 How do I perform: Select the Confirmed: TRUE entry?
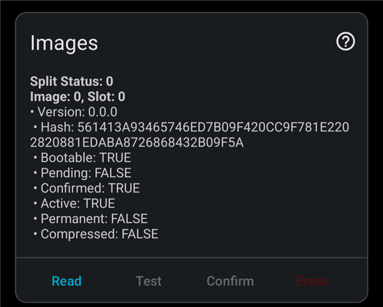pos(86,188)
